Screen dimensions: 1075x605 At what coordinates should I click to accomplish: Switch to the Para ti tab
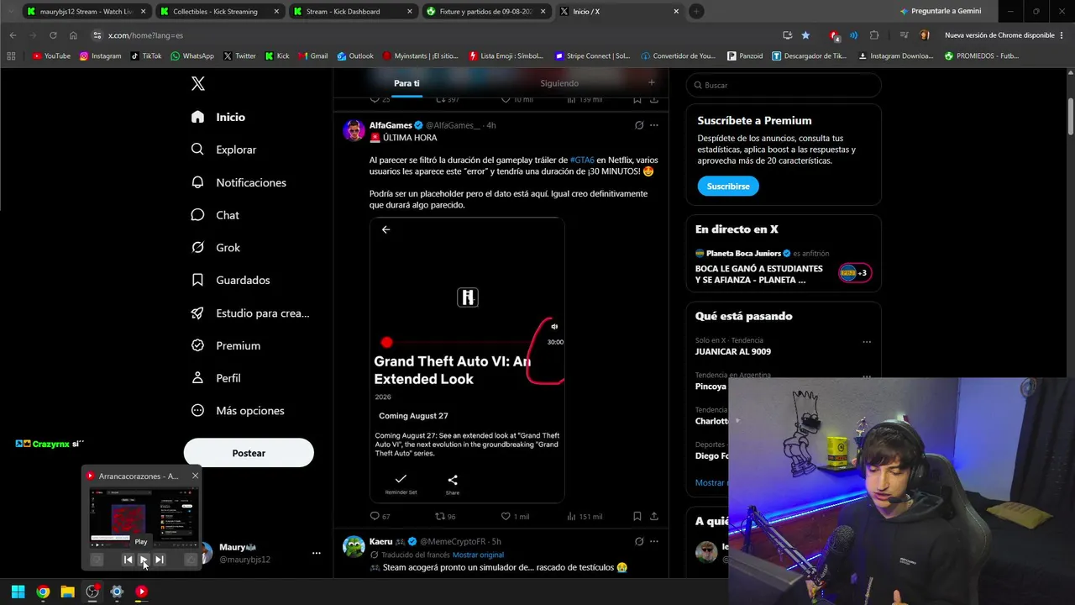coord(406,83)
